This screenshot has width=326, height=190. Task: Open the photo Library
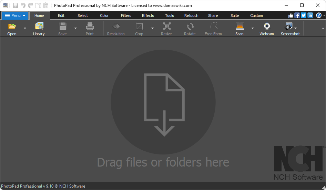(39, 29)
